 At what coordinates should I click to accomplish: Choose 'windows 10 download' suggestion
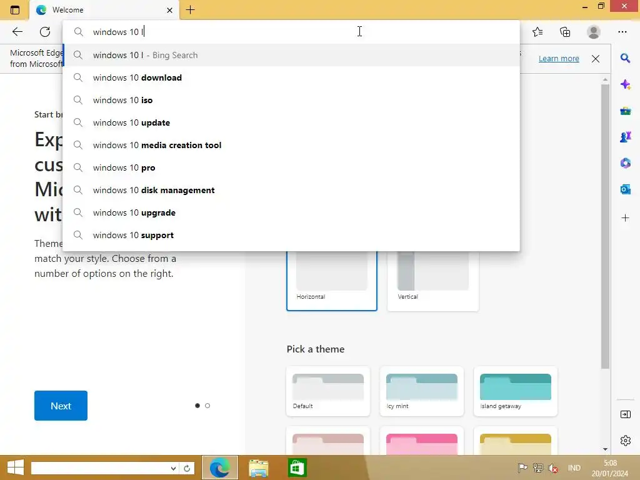click(x=291, y=77)
